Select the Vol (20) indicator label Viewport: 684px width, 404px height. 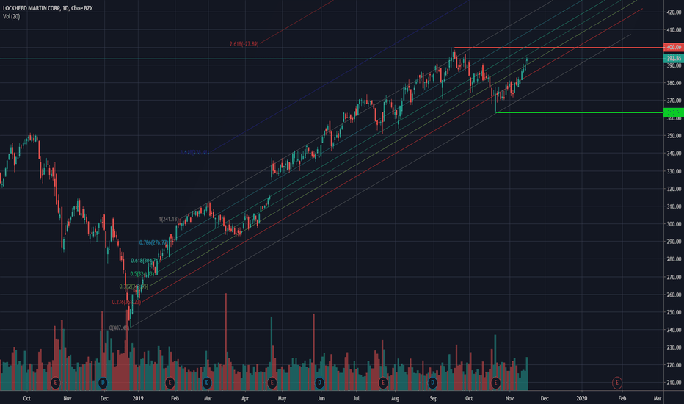(x=11, y=17)
